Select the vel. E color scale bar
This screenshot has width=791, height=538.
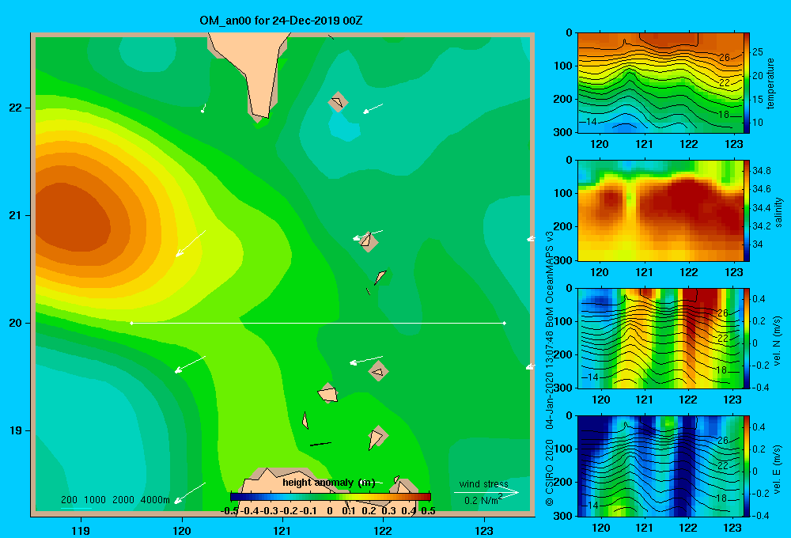click(x=747, y=466)
